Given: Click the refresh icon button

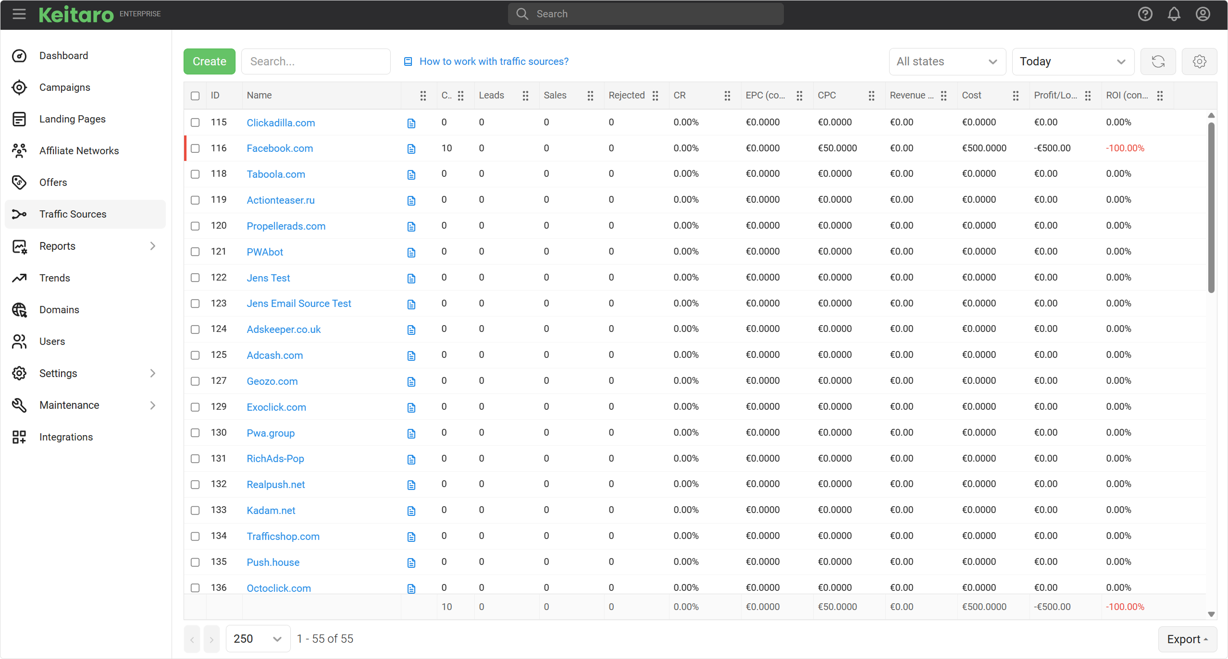Looking at the screenshot, I should pos(1158,61).
